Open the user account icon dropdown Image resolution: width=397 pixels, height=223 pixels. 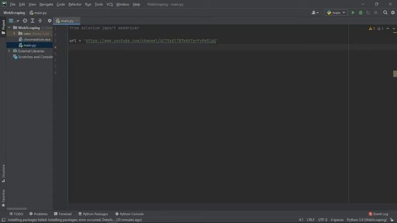click(315, 12)
